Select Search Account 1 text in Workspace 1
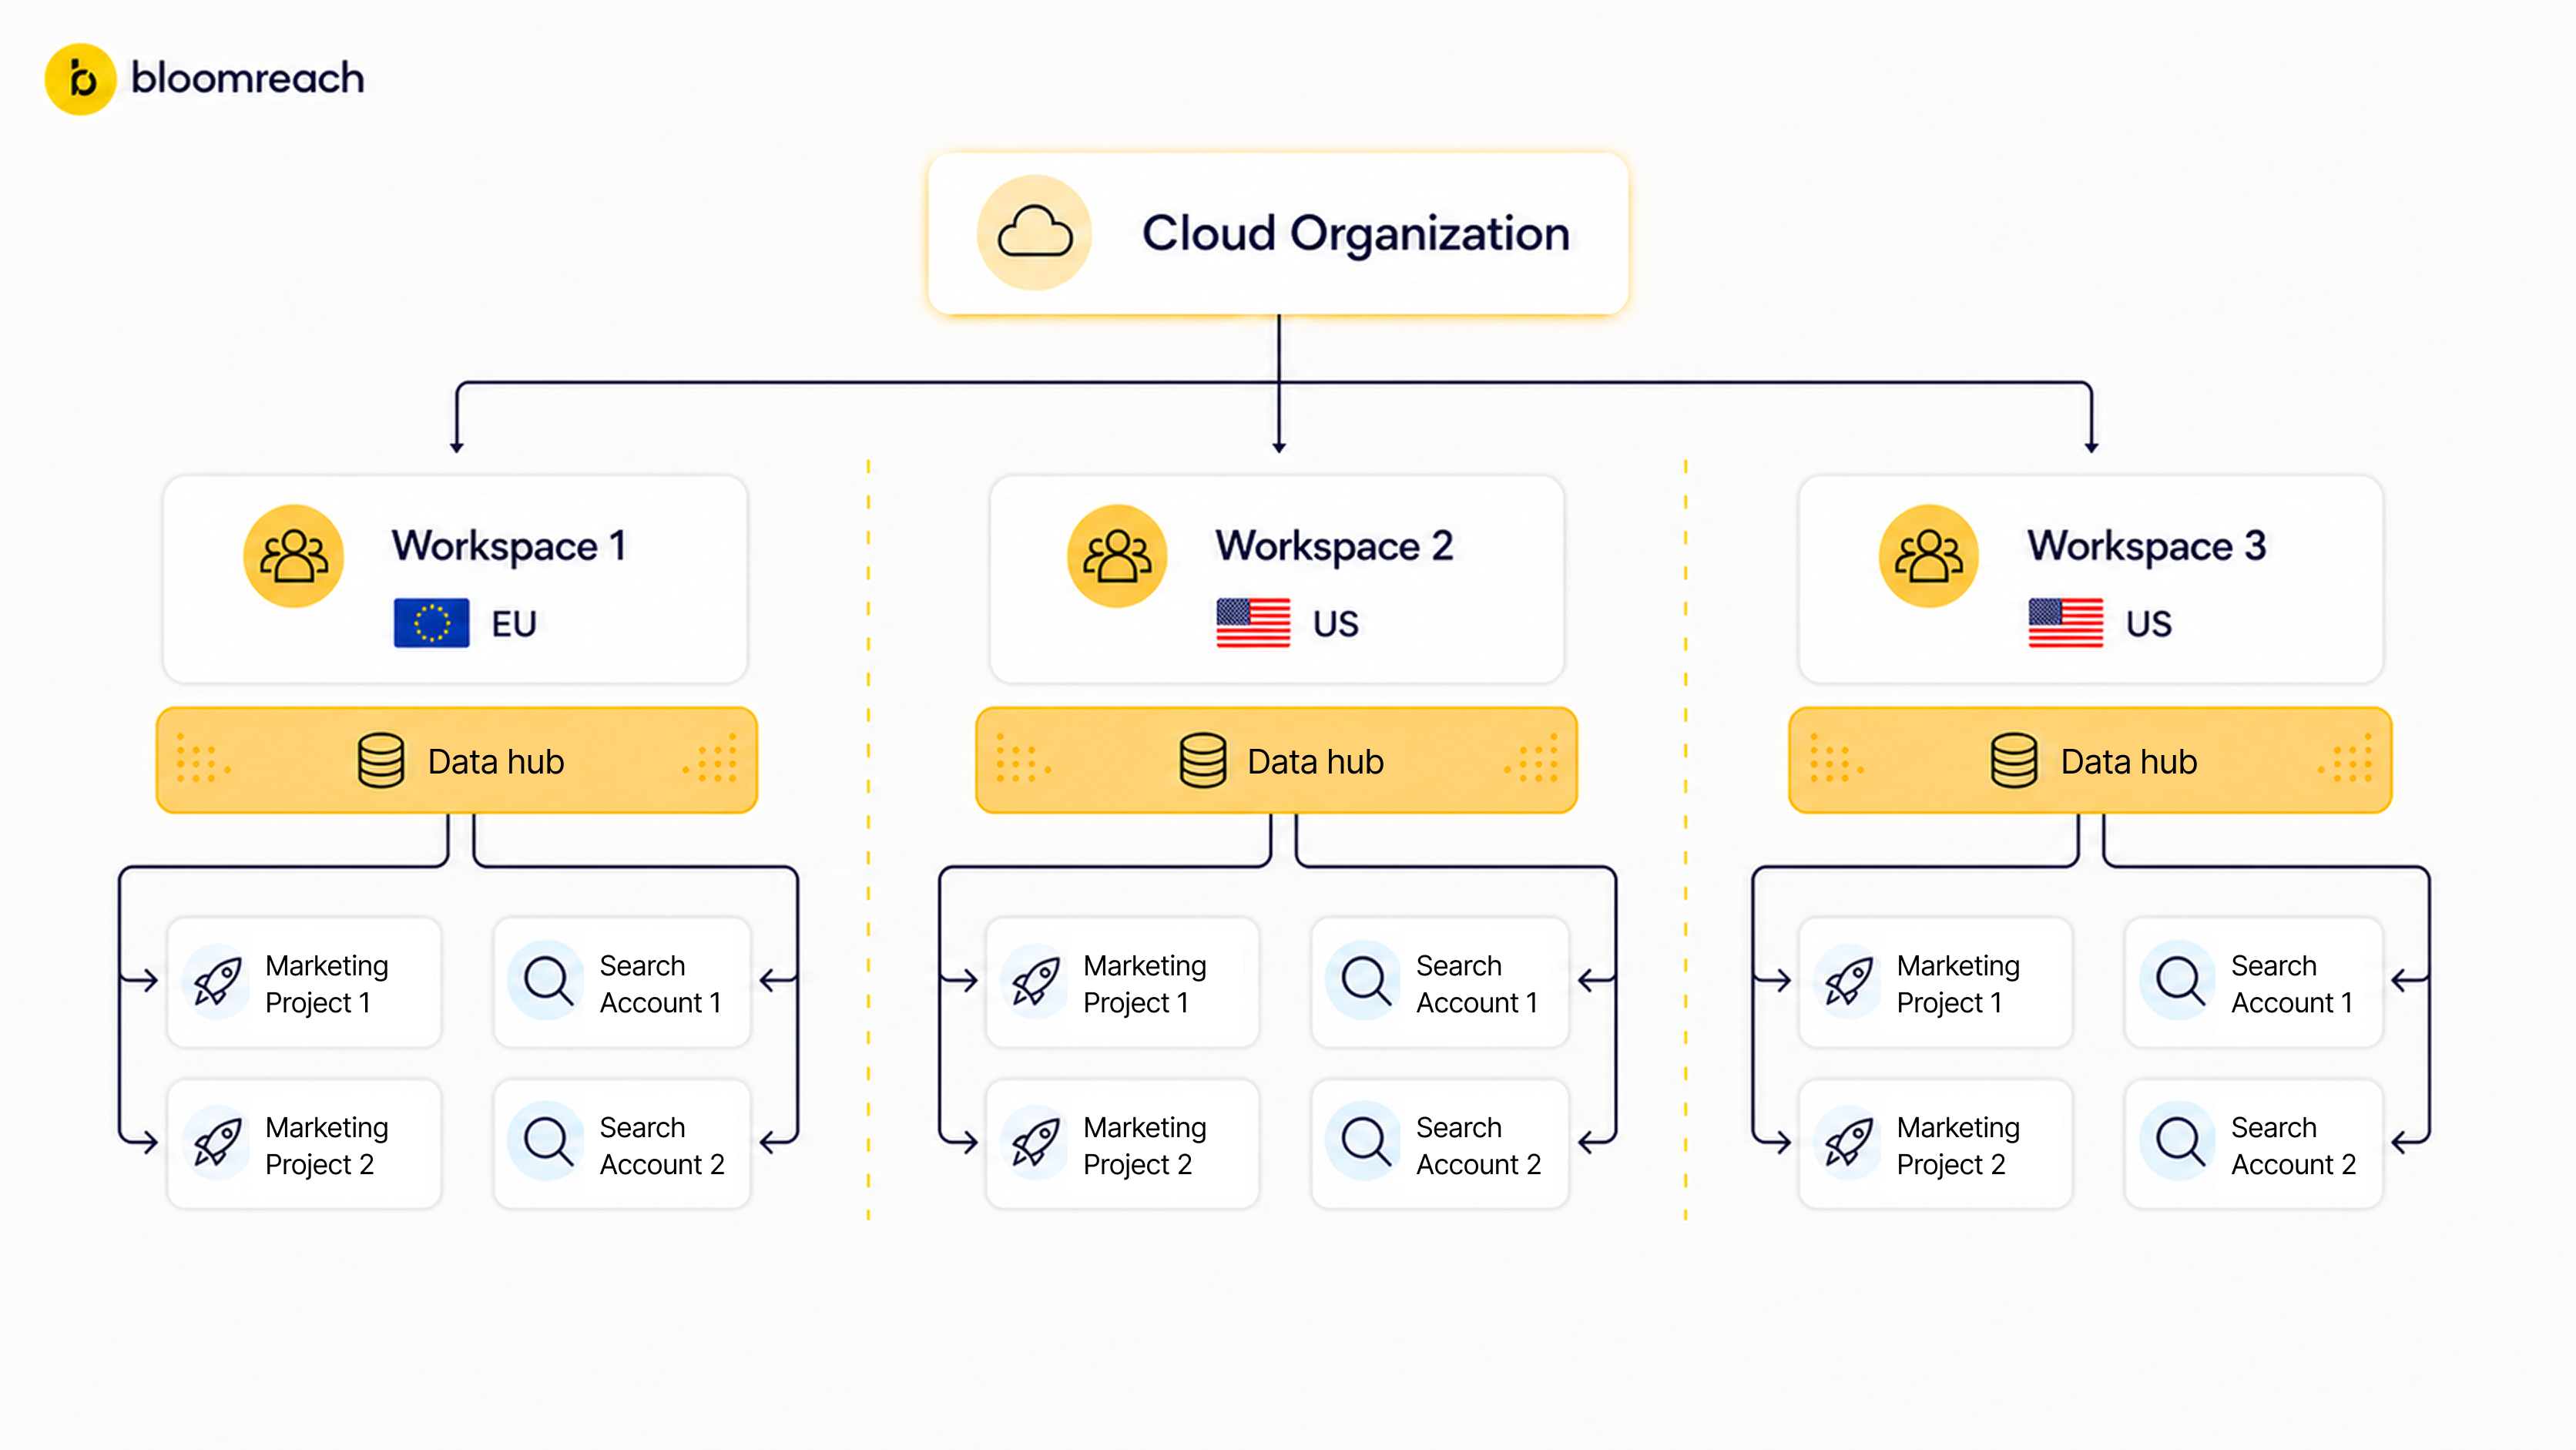 coord(661,984)
